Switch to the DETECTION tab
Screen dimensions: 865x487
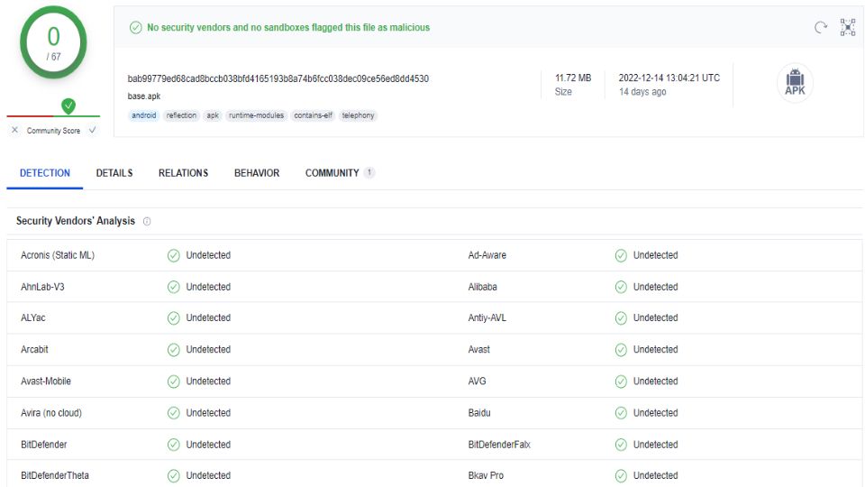(x=45, y=173)
